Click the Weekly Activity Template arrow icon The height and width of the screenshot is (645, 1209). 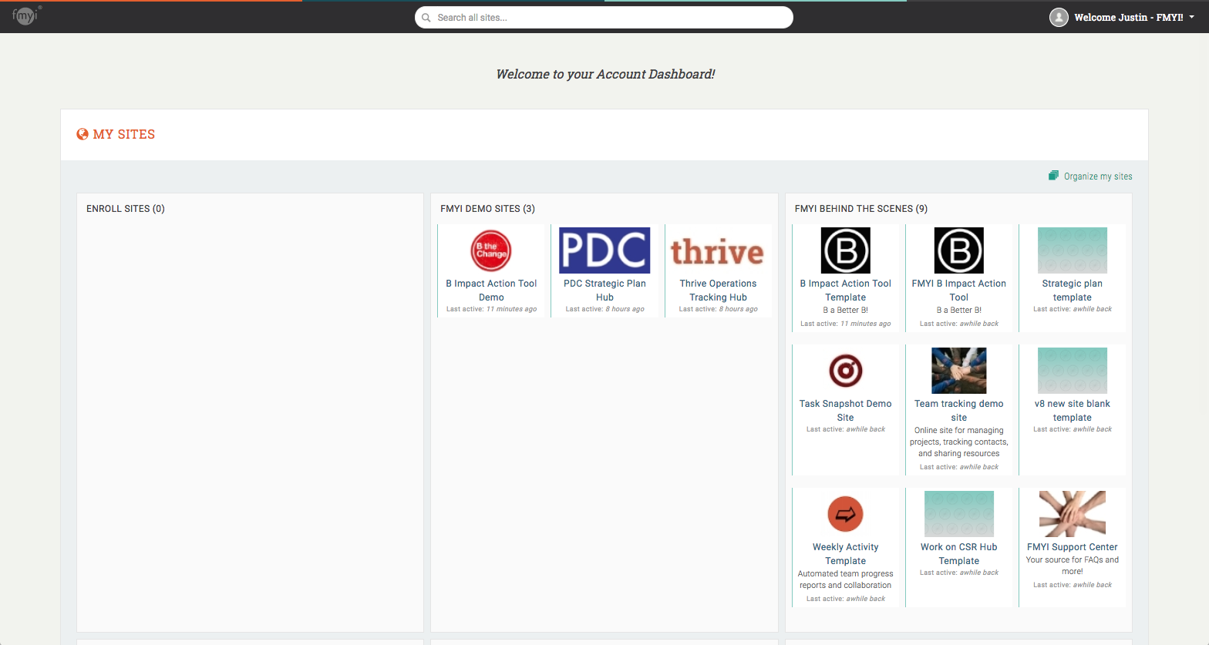click(845, 514)
